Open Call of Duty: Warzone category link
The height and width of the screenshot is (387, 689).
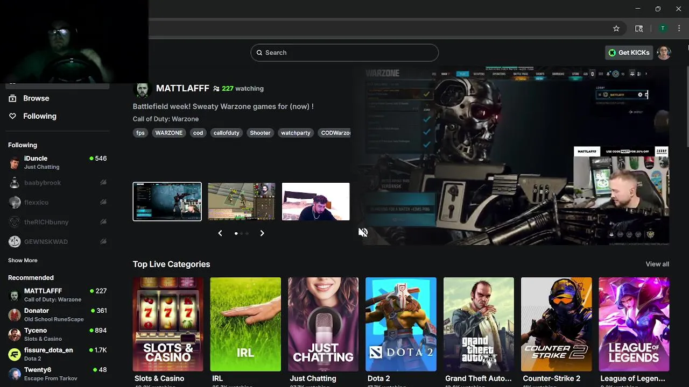[x=166, y=119]
